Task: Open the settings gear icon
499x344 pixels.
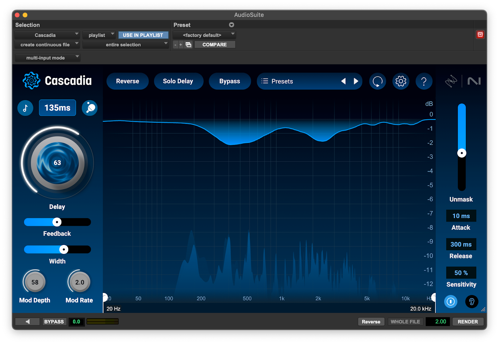Action: pos(401,81)
